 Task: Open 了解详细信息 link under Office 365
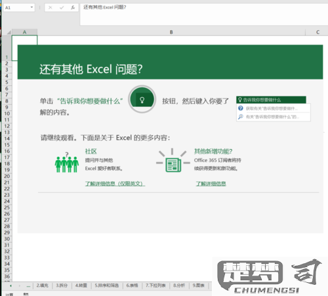point(211,184)
